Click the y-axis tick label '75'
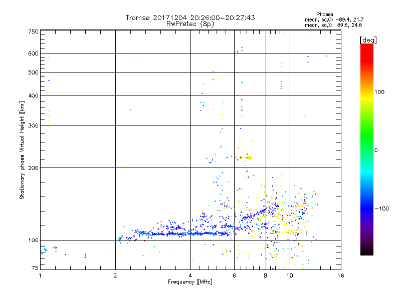 (x=35, y=268)
